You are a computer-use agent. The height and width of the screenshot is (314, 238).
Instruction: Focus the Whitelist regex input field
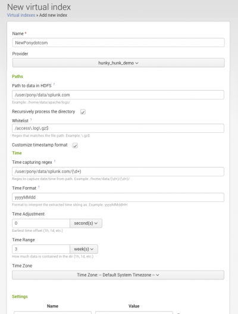tap(118, 128)
